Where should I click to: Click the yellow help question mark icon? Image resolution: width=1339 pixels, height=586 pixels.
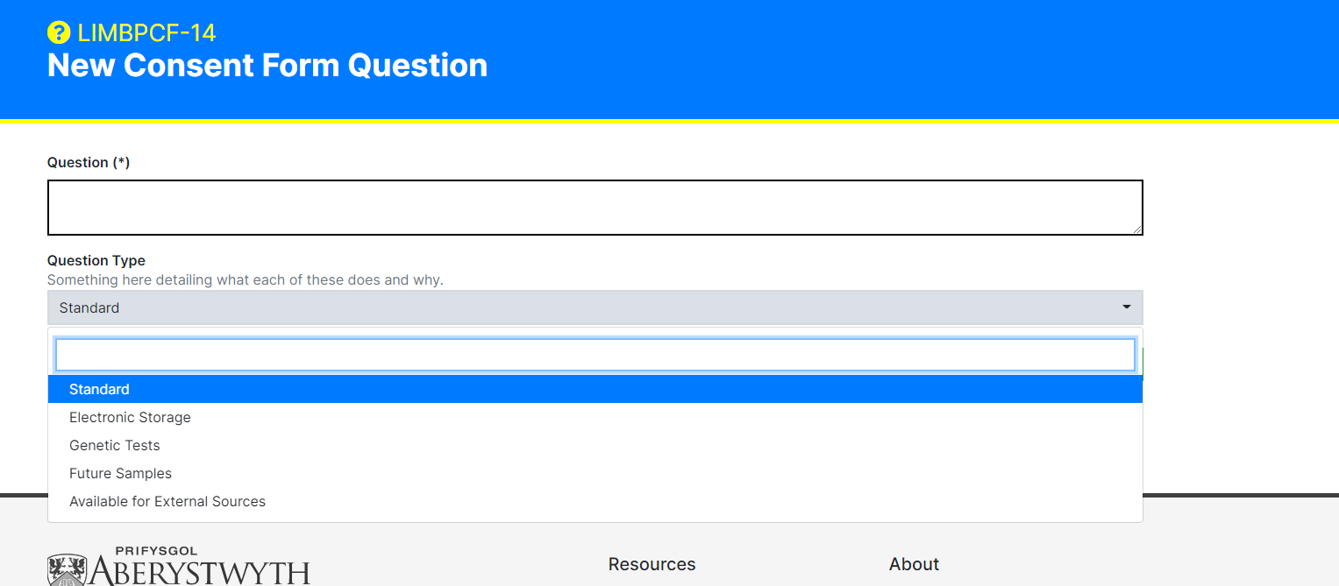(x=58, y=32)
